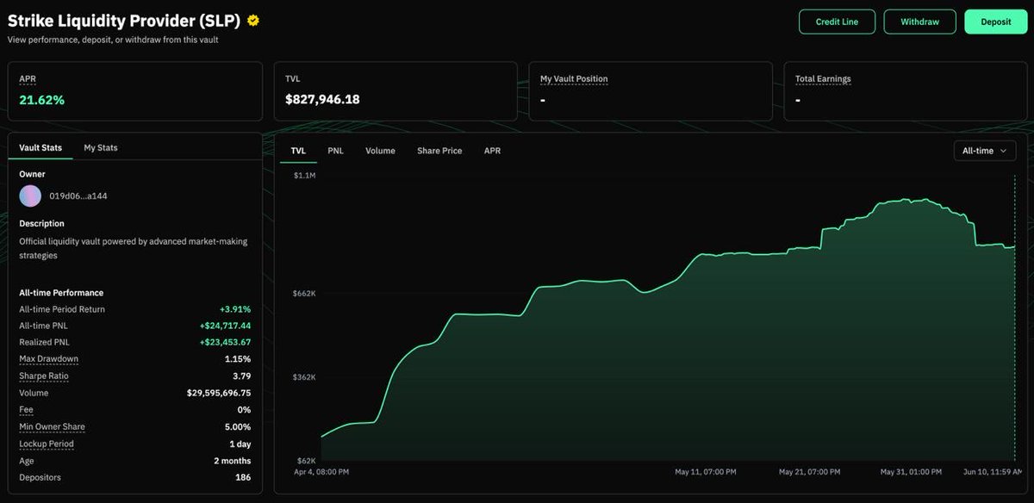Click the Volume value $29,595,696.75

(x=219, y=393)
